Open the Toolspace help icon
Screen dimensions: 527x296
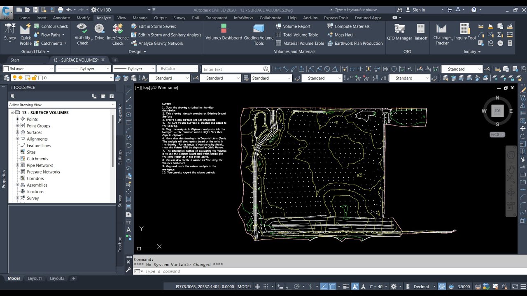[x=112, y=96]
